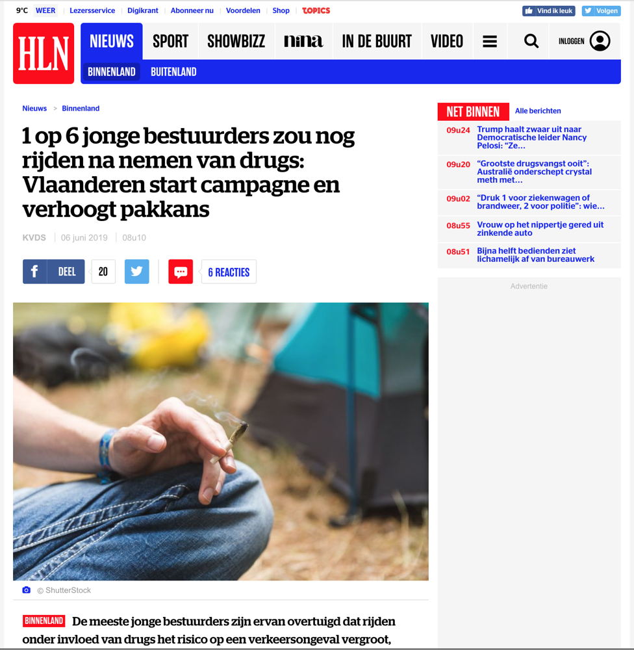Open 'Alle berichten' link

click(x=538, y=110)
